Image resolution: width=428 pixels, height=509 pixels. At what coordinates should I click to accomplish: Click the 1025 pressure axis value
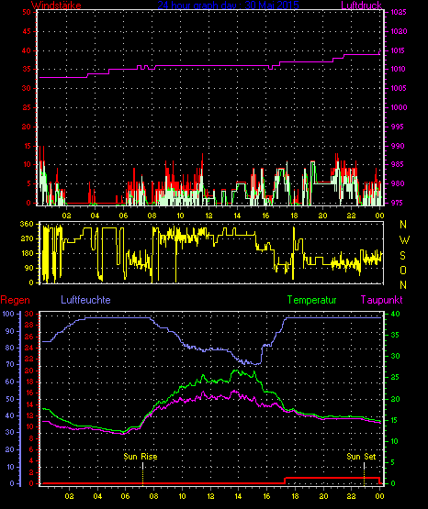click(398, 12)
